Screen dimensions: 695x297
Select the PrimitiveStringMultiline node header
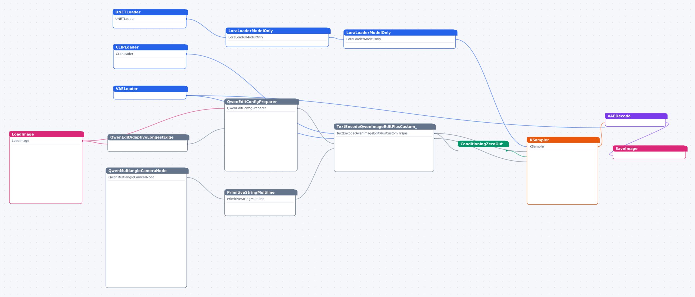pos(261,192)
